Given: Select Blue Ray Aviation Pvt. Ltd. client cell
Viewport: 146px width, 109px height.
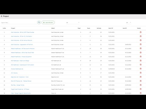Looking at the screenshot, I should [x=58, y=85].
